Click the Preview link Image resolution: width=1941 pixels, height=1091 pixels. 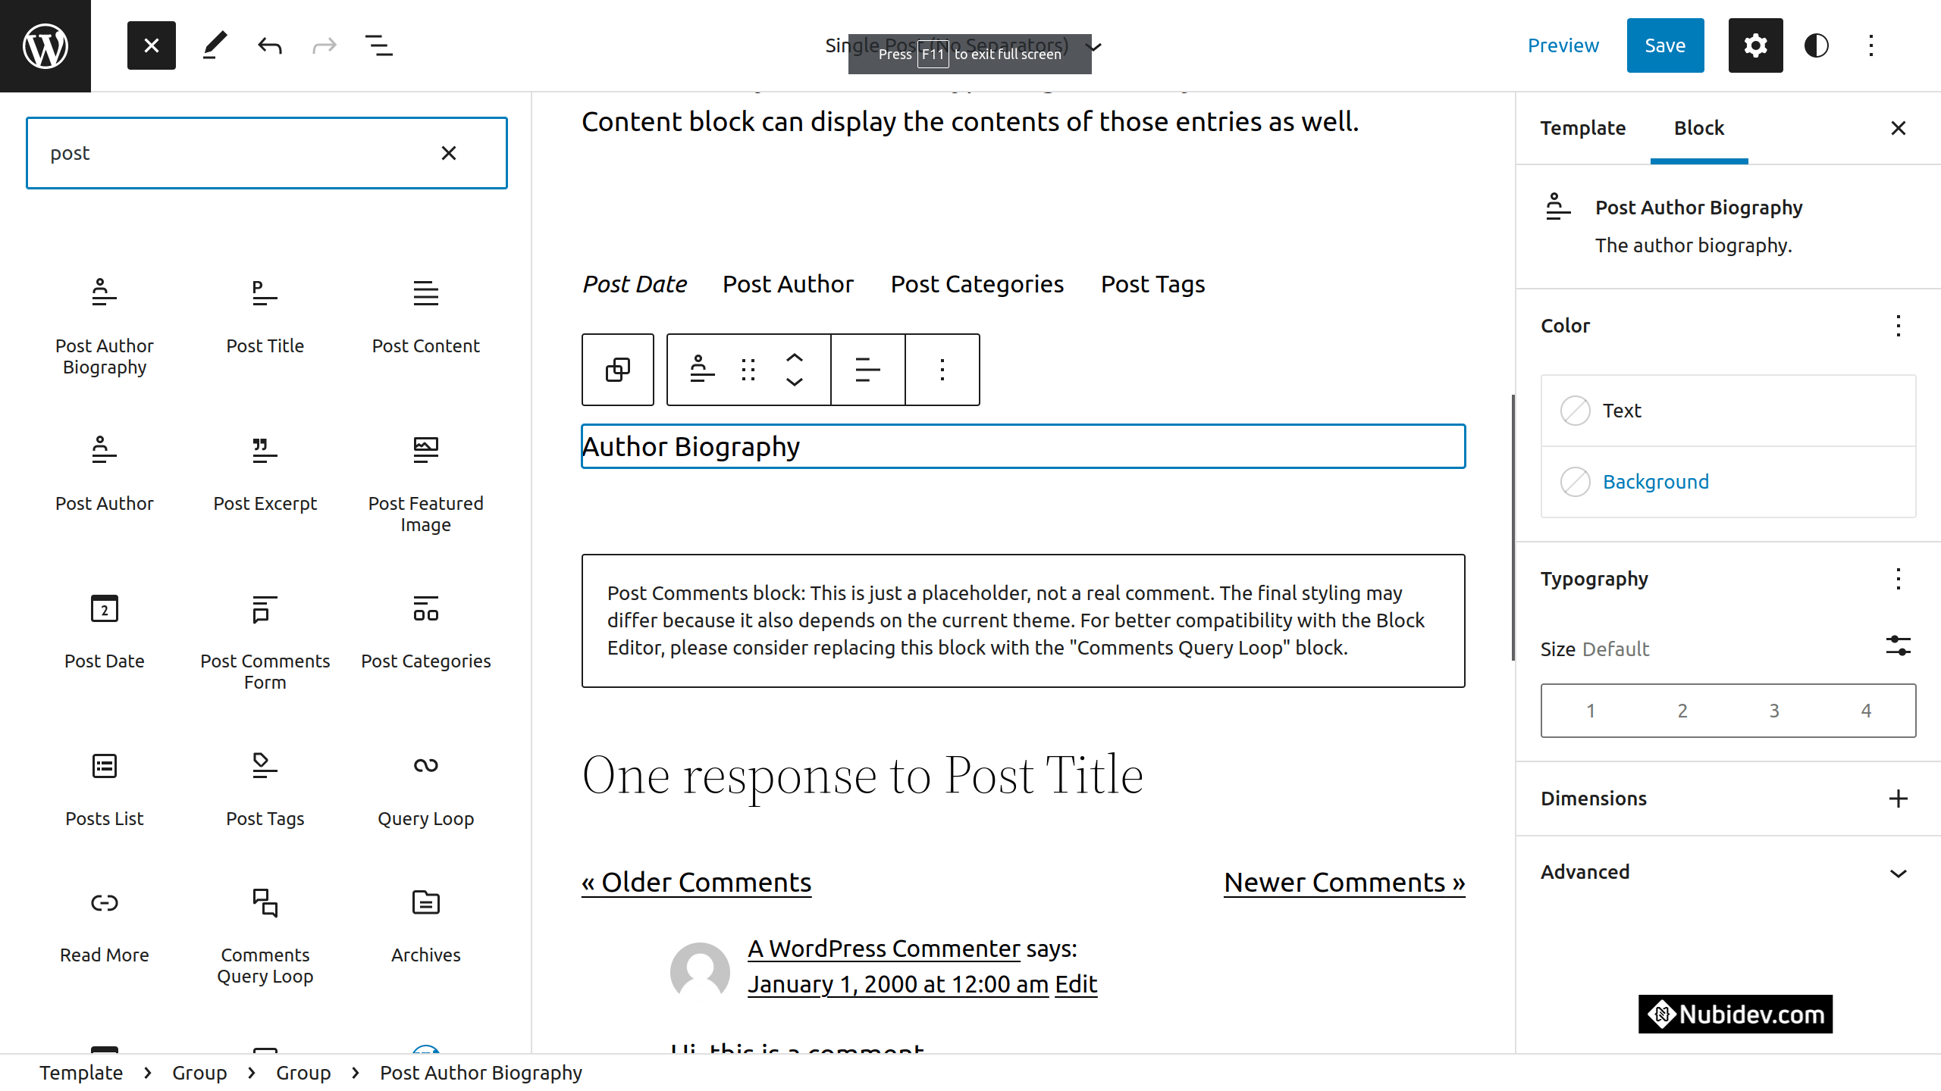point(1563,45)
